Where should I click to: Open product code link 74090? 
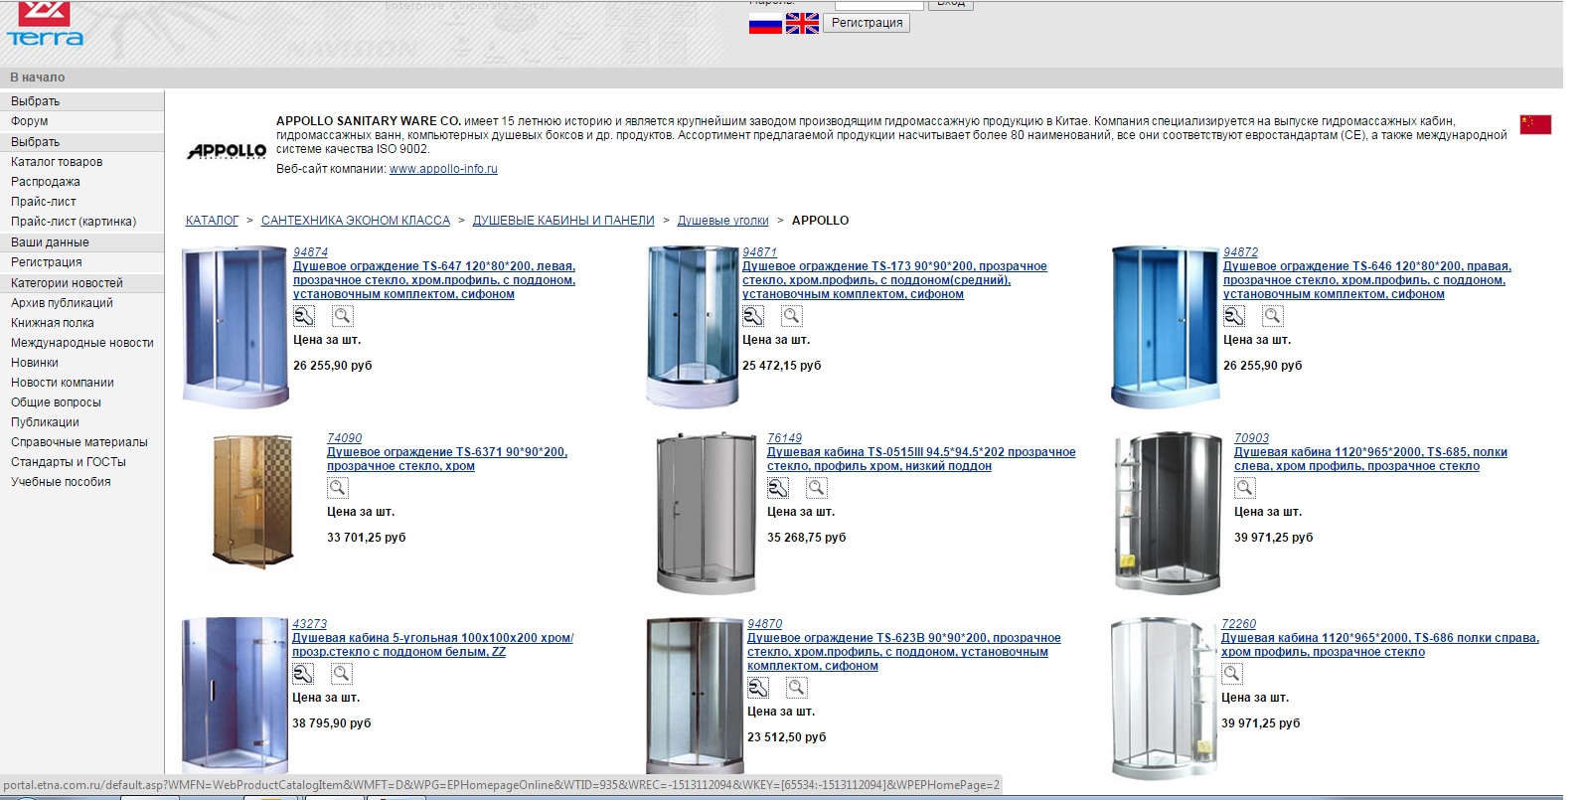[x=344, y=438]
